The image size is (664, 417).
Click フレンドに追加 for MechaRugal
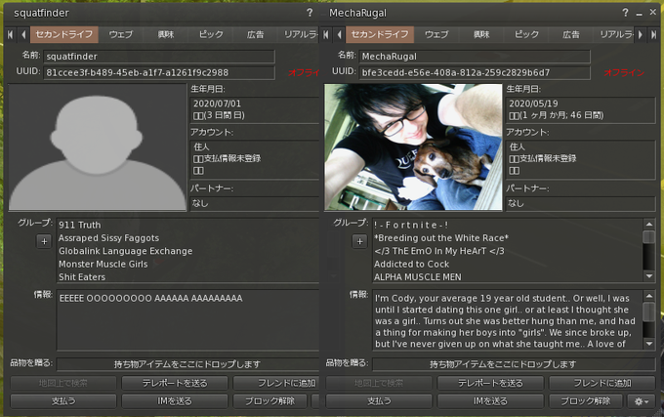point(602,383)
